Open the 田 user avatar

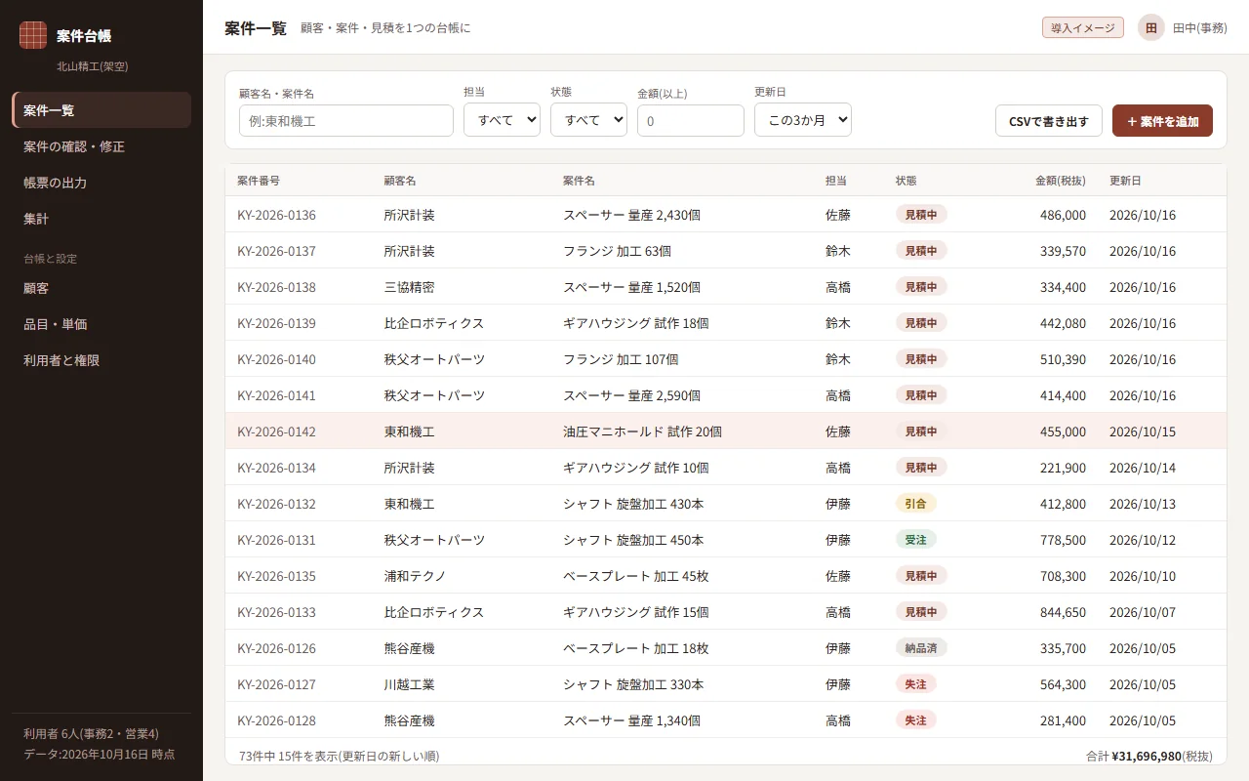(x=1151, y=27)
